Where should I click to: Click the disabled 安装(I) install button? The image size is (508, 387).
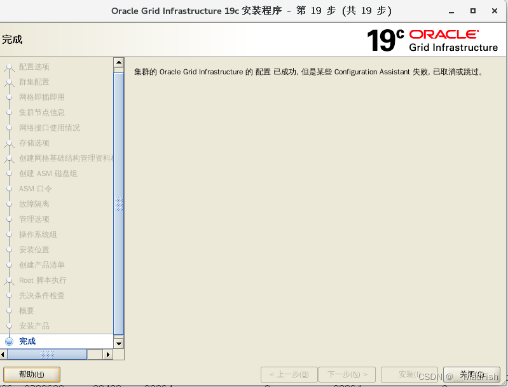(409, 374)
